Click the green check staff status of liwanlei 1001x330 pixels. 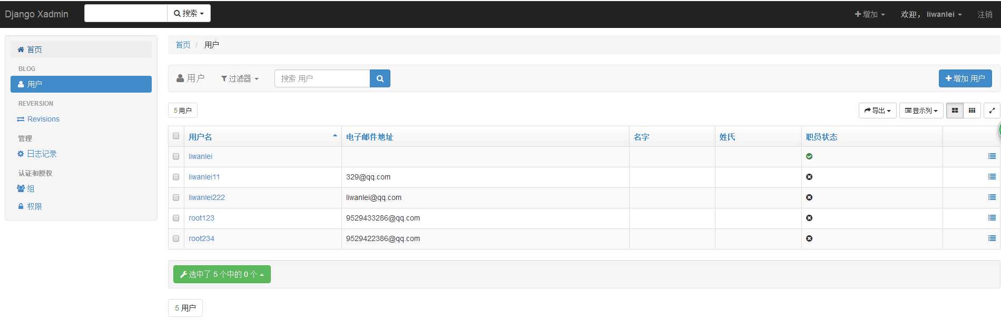point(809,156)
